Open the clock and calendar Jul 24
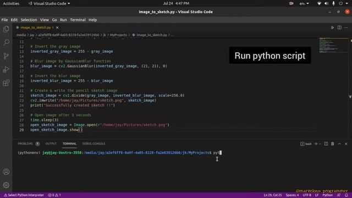This screenshot has height=198, width=352. 176,4
